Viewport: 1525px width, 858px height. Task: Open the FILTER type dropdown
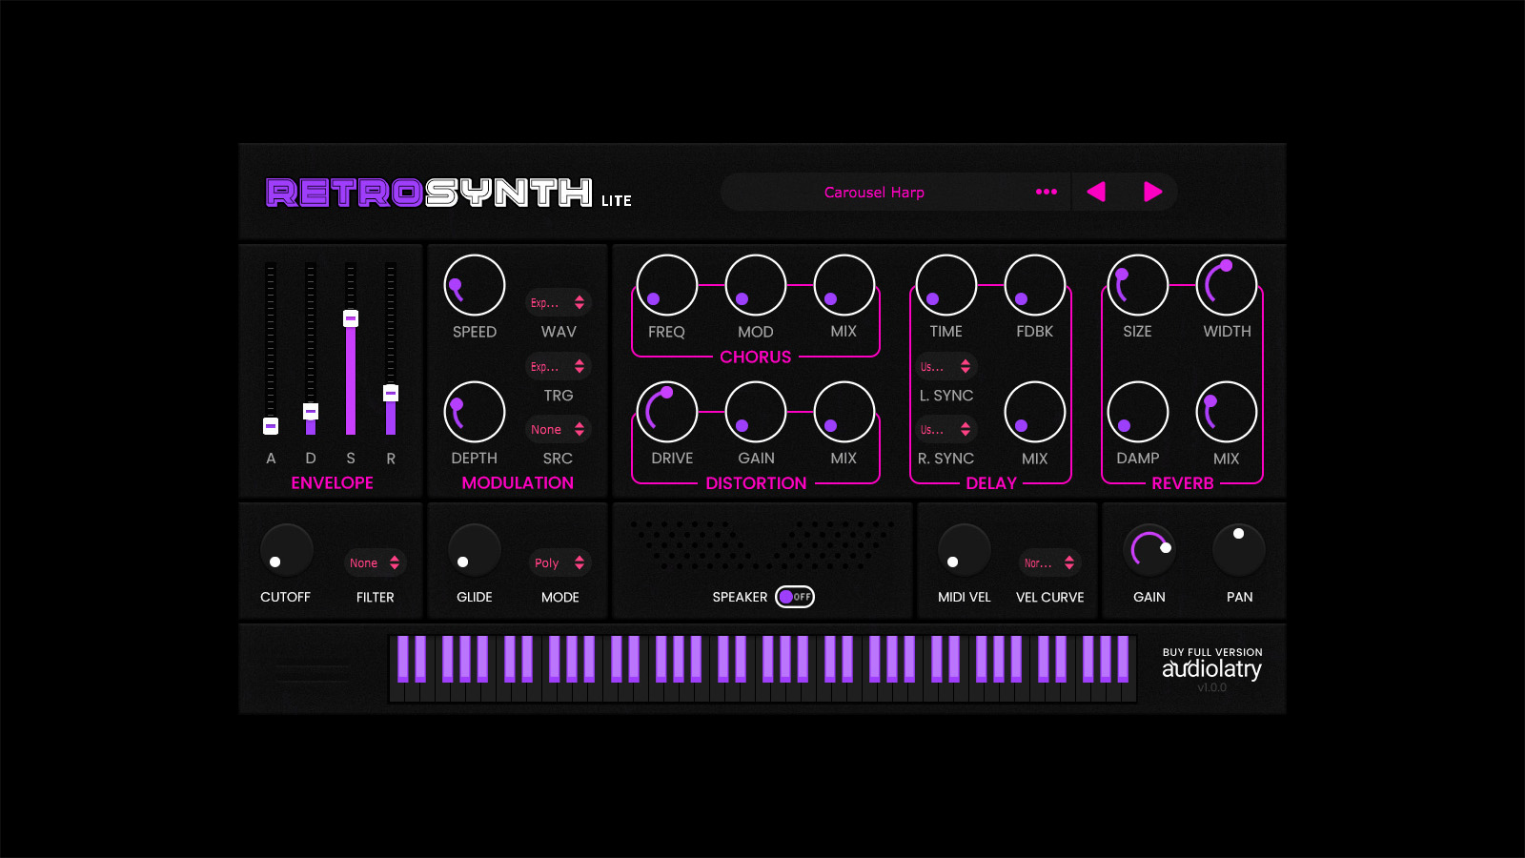(x=375, y=562)
